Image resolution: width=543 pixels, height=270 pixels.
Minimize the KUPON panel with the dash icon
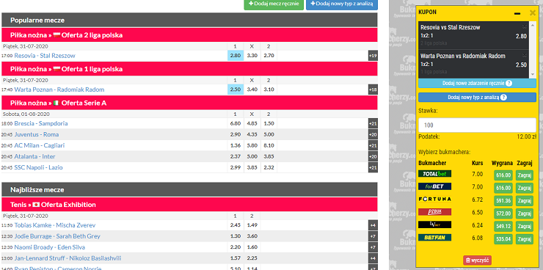(x=517, y=13)
